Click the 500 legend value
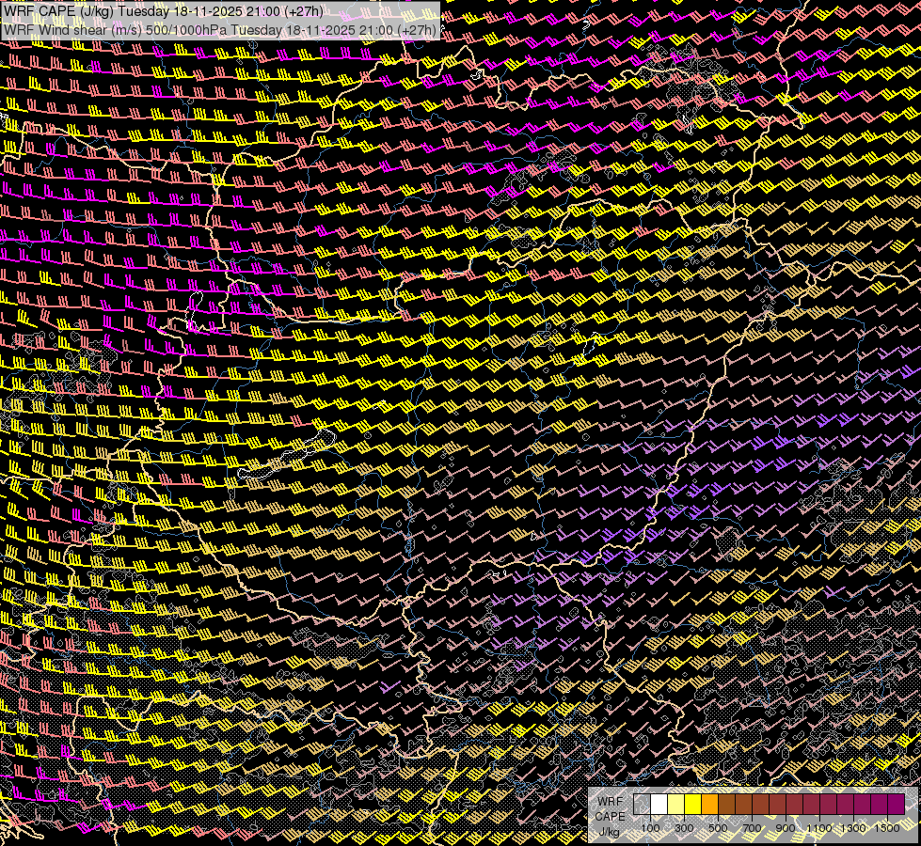This screenshot has height=846, width=921. pyautogui.click(x=718, y=828)
